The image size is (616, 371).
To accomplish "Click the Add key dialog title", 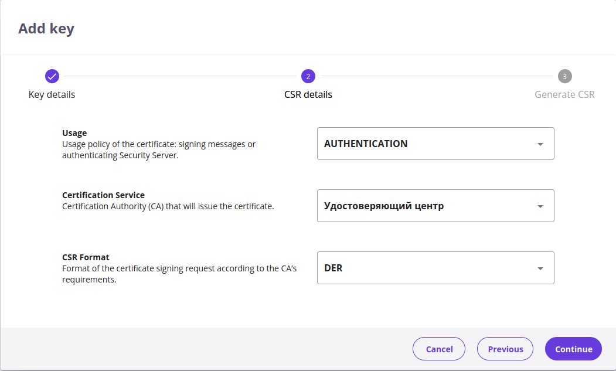I will 46,28.
